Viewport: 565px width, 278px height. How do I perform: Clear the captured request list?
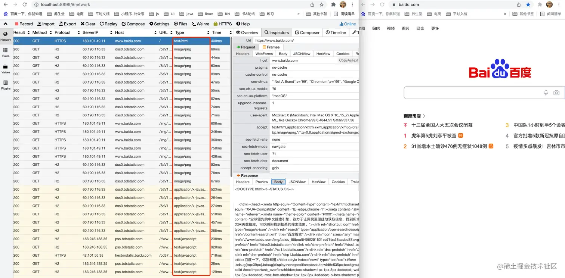[x=88, y=24]
